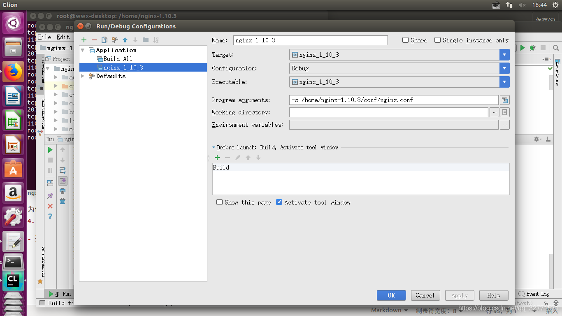Click the Debug bug icon in CLion toolbar
The height and width of the screenshot is (316, 562).
(532, 48)
